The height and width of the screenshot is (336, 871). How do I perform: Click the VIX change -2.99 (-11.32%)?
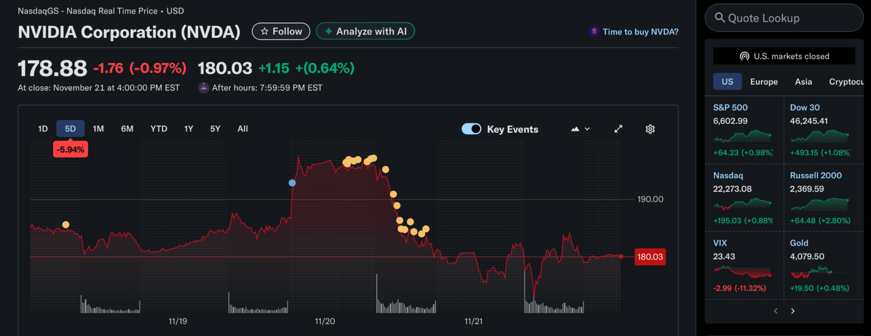point(739,288)
